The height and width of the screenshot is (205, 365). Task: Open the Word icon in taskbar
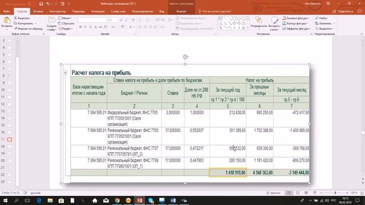[173, 200]
